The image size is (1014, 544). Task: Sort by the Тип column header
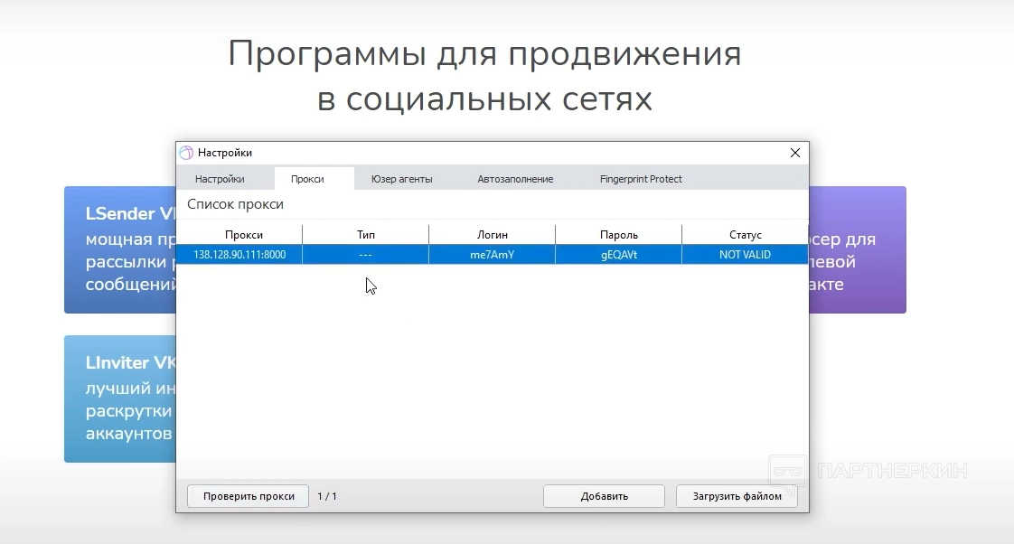tap(365, 235)
